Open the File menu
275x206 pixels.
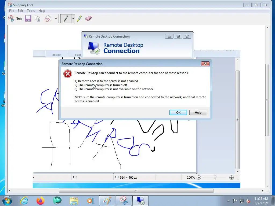(x=12, y=11)
